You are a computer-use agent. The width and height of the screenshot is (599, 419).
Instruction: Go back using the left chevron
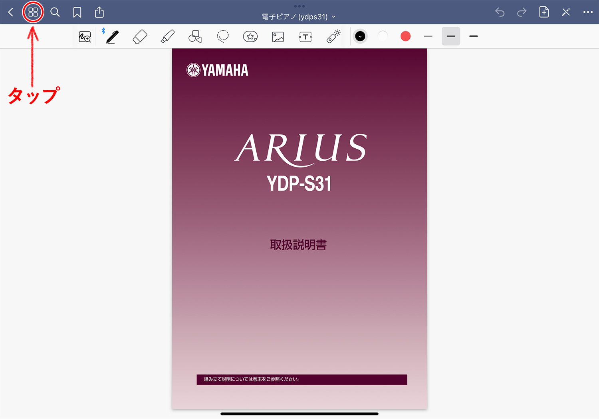point(11,12)
